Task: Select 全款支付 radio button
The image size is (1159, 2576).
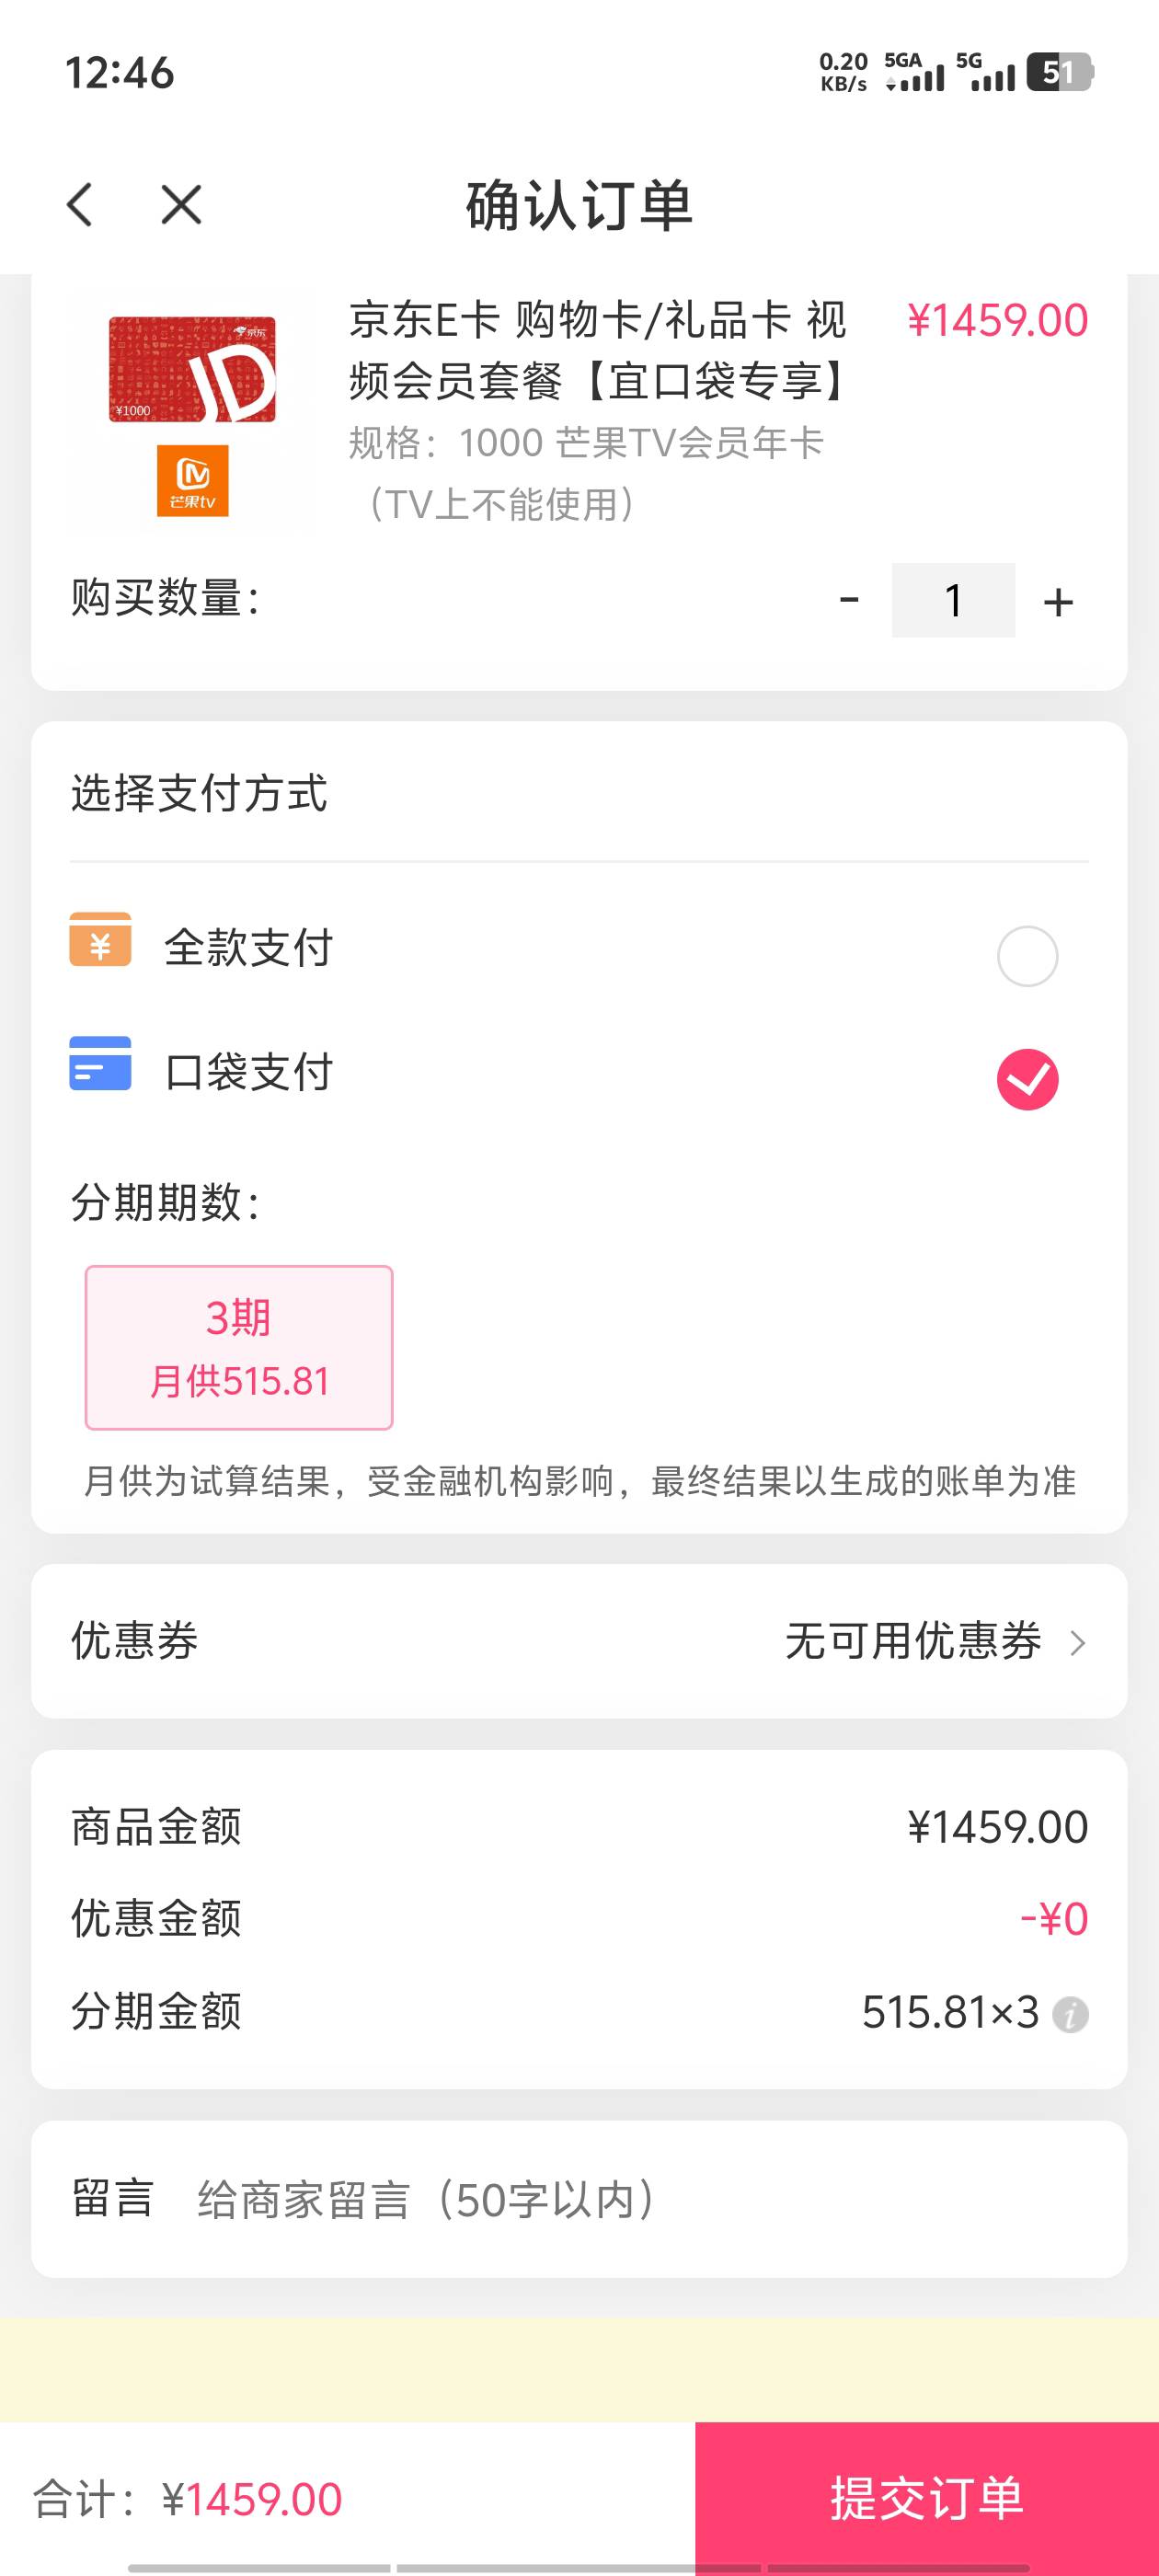Action: coord(1027,956)
